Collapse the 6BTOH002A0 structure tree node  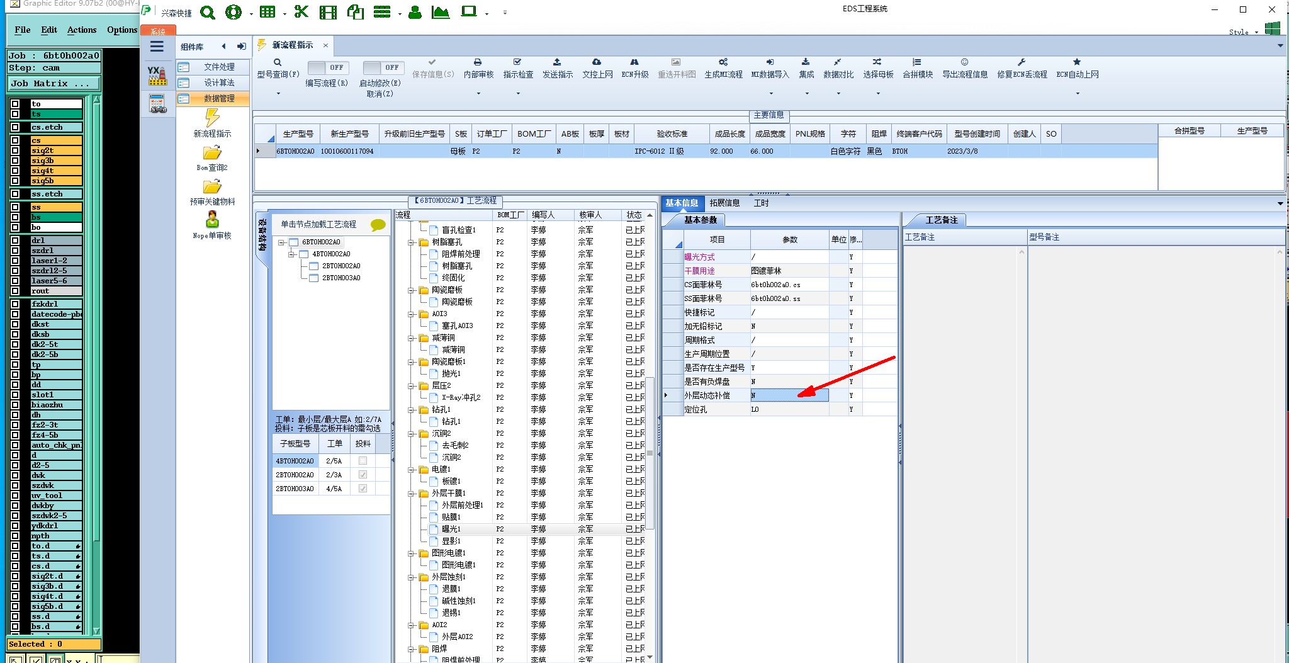coord(281,242)
